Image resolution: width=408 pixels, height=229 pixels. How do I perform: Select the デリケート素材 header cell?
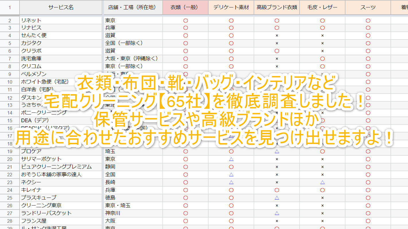point(231,7)
